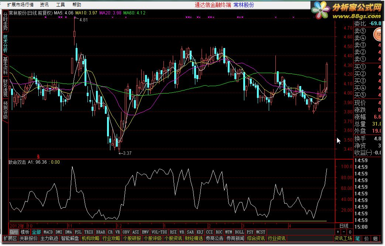Image resolution: width=385 pixels, height=246 pixels.
Task: Switch to the 分时走势 side tab
Action: coord(5,21)
